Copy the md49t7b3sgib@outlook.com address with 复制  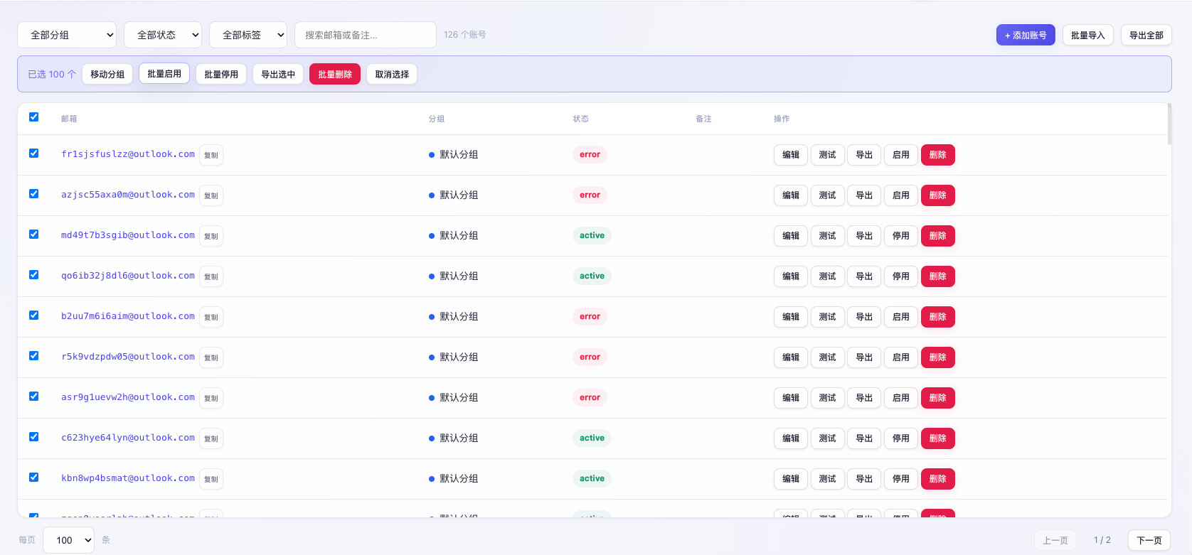(x=211, y=236)
